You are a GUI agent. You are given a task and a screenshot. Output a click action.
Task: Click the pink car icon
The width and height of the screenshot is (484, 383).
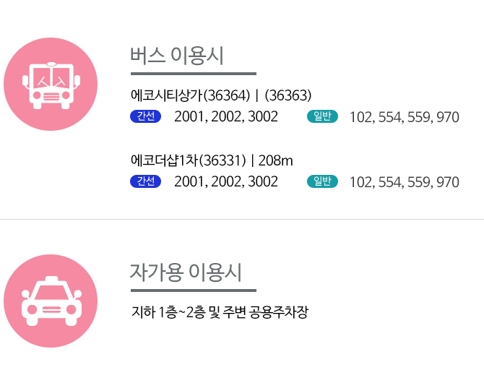[51, 301]
